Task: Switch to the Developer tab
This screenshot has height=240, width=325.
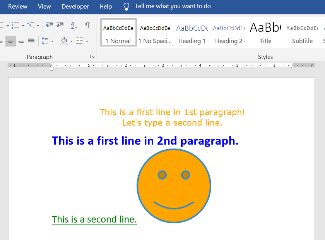Action: pos(75,7)
